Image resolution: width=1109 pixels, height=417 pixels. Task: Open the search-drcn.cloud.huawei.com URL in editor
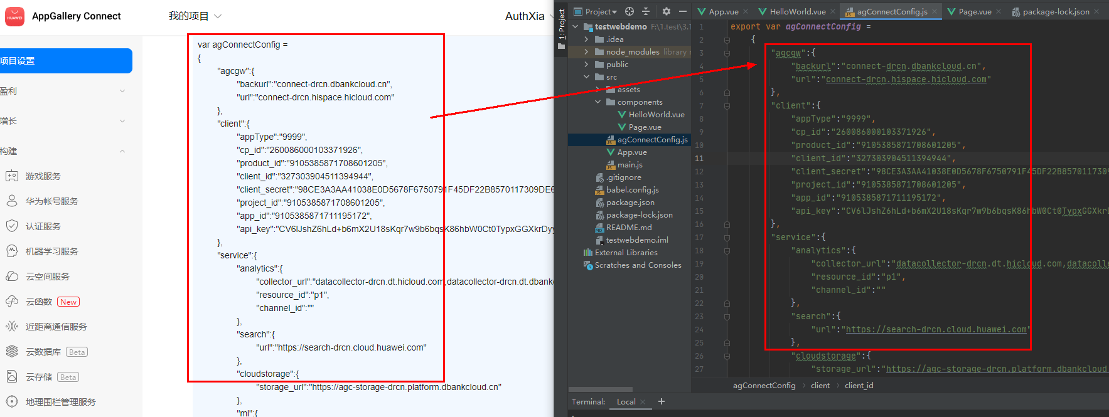coord(936,329)
